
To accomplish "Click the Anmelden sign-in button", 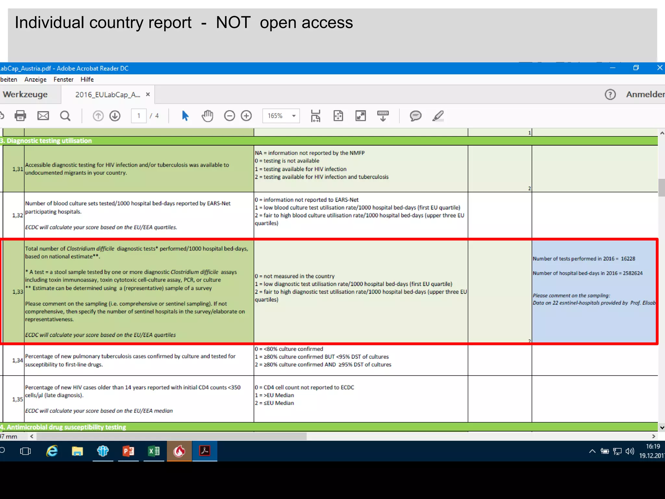I will pos(645,95).
